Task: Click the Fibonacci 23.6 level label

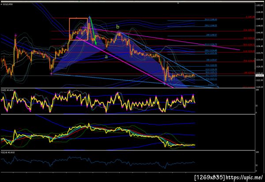Action: click(211, 79)
